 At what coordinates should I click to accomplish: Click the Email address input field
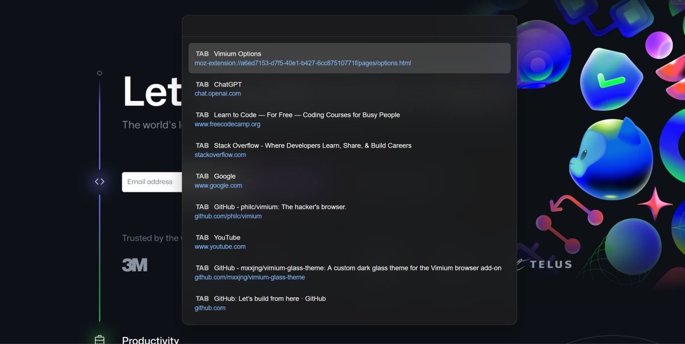click(152, 182)
